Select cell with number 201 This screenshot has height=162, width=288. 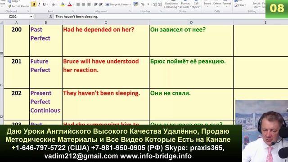(x=17, y=72)
